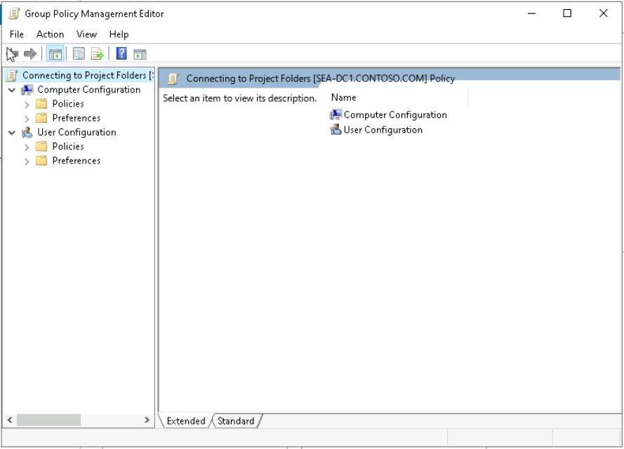Toggle the Show/Hide Console Tree icon
Viewport: 624px width, 449px height.
[55, 54]
